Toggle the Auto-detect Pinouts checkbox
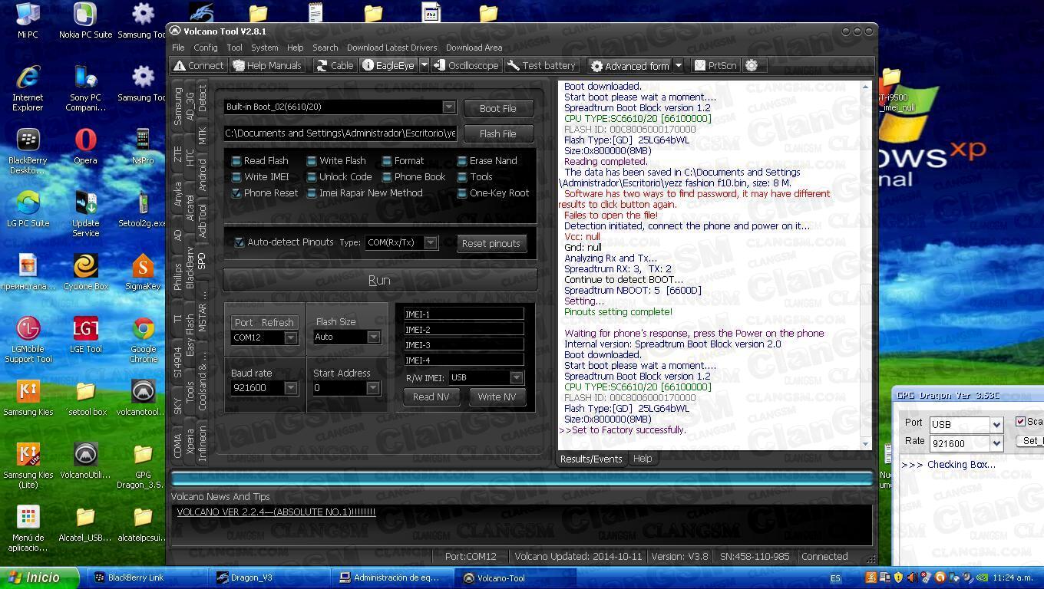1044x589 pixels. tap(240, 242)
